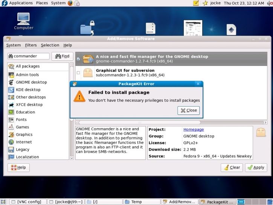Open the locked folder on desktop
Image resolution: width=273 pixels, height=205 pixels.
(x=88, y=28)
